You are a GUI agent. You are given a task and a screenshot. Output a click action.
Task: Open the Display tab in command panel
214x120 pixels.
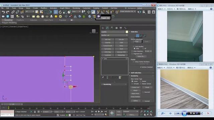[121, 28]
